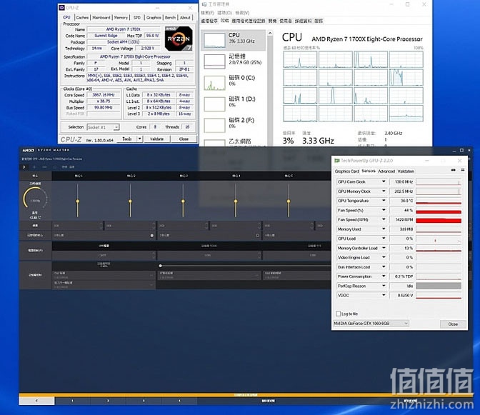This screenshot has width=480, height=415.
Task: Click the core 1 clock slider handle
Action: coord(77,201)
